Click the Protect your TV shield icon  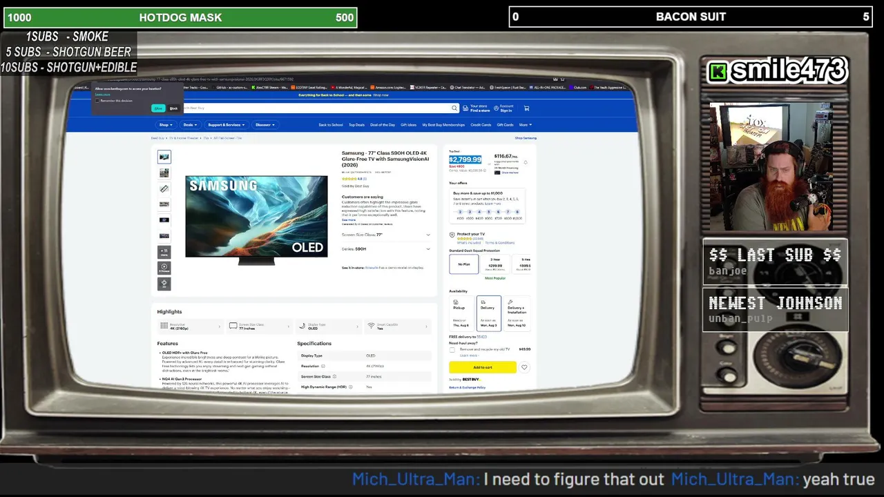(x=452, y=235)
